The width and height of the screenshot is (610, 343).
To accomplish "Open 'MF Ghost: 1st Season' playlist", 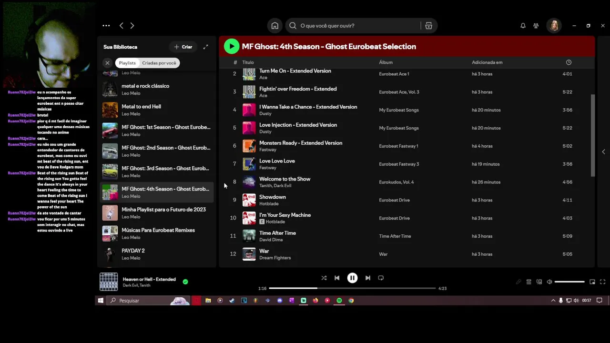I will [157, 131].
